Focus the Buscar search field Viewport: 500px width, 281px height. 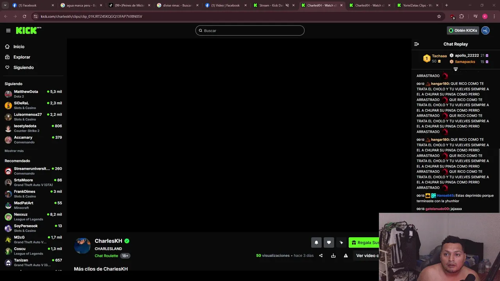point(250,30)
